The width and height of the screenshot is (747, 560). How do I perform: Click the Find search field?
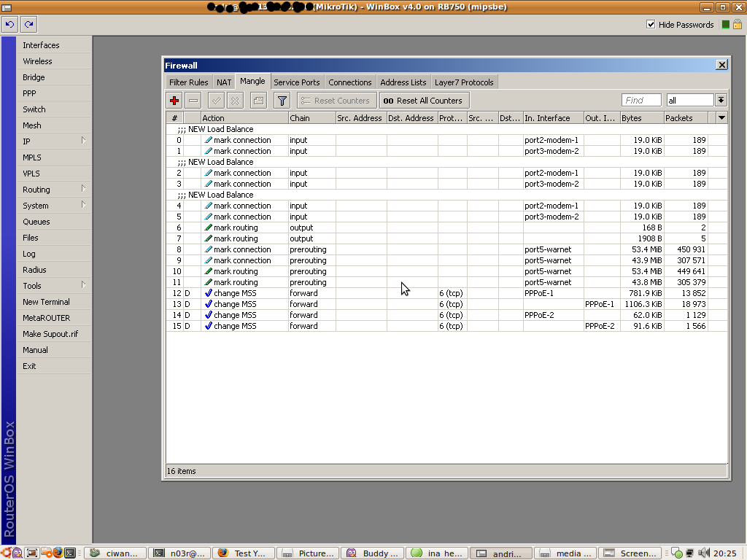640,101
